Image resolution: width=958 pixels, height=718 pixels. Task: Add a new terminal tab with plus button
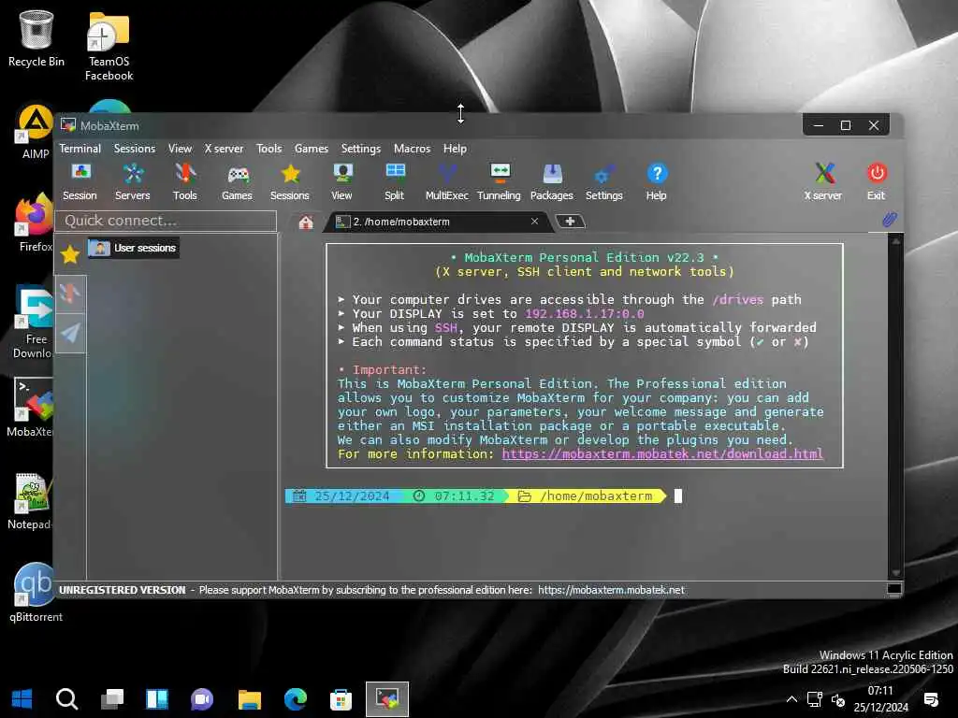click(x=570, y=221)
